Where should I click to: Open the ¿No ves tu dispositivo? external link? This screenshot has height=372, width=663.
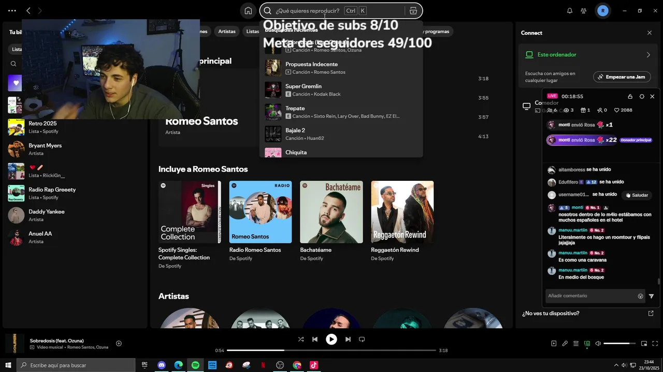tap(651, 313)
